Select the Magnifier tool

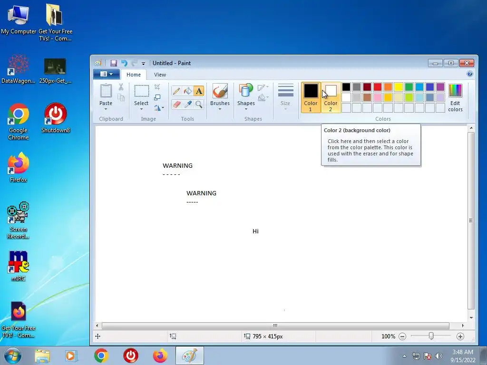[199, 104]
